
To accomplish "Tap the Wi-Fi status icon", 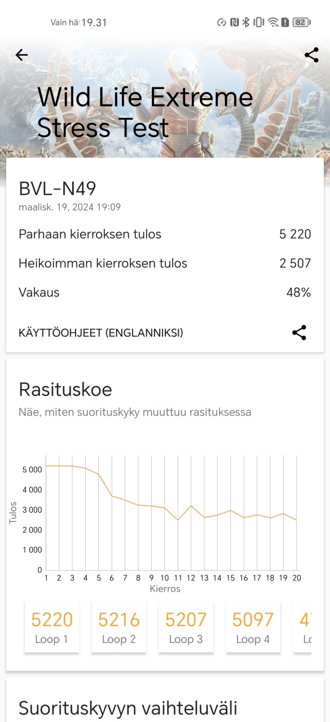I will (x=273, y=23).
